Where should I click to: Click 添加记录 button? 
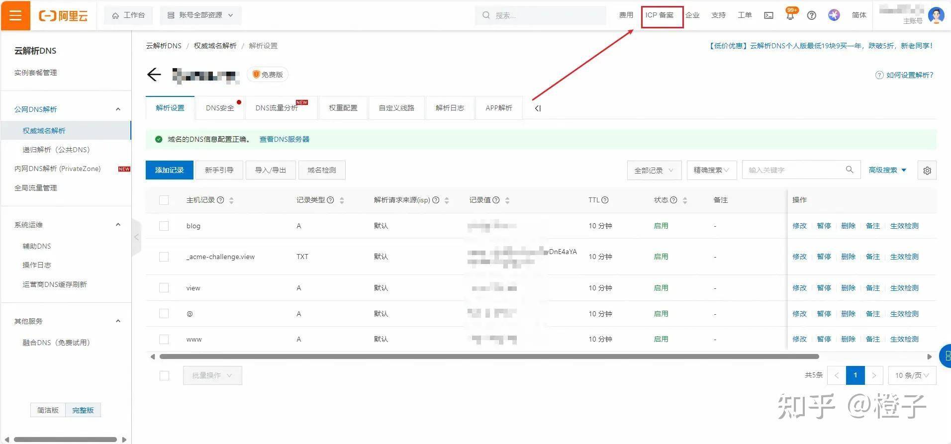point(169,170)
